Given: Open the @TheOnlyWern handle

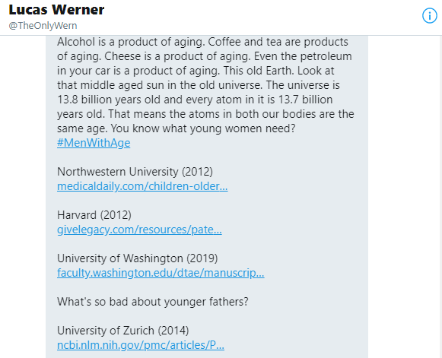Looking at the screenshot, I should click(x=43, y=26).
